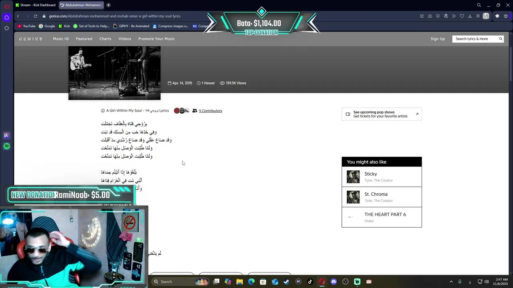The width and height of the screenshot is (513, 288).
Task: Bookmark the page with the heart icon
Action: point(462,16)
